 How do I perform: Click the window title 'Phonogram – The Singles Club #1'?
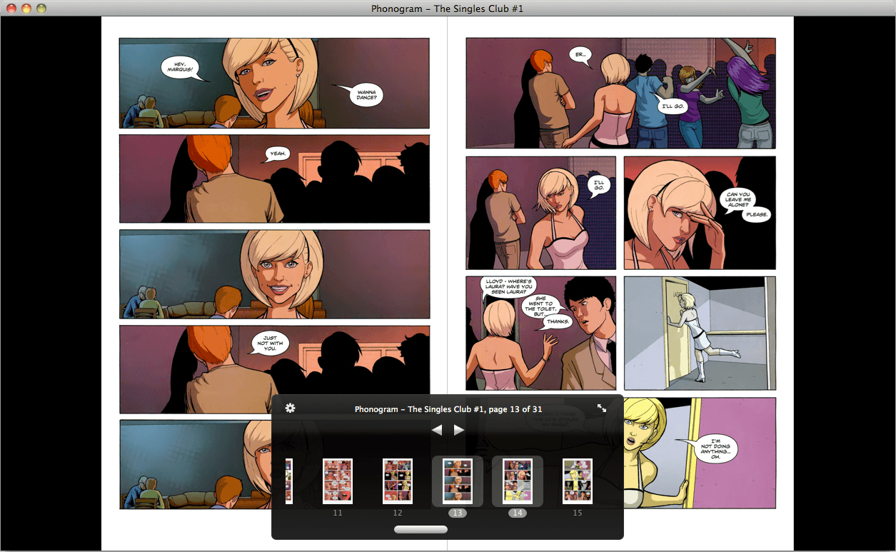pos(448,9)
